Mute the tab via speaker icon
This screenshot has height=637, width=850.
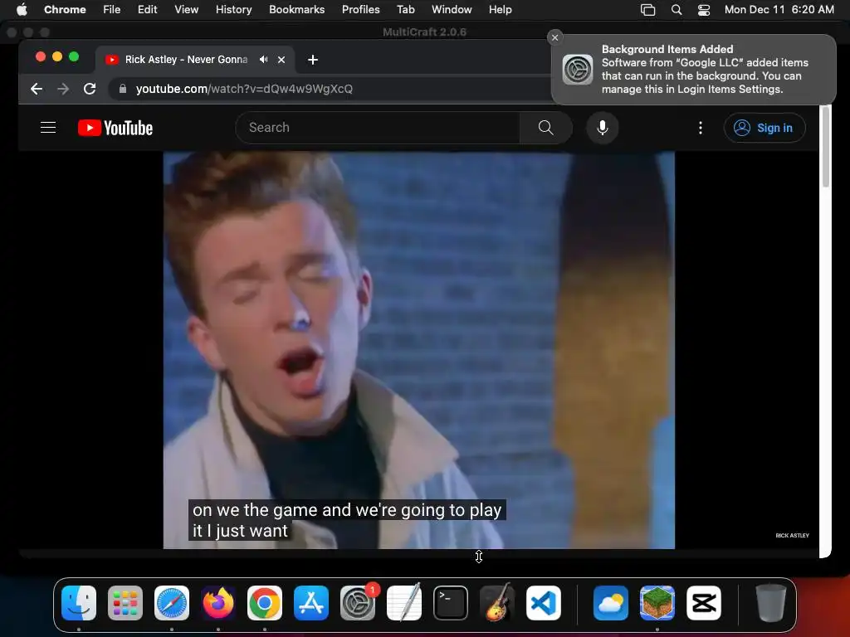[x=263, y=60]
